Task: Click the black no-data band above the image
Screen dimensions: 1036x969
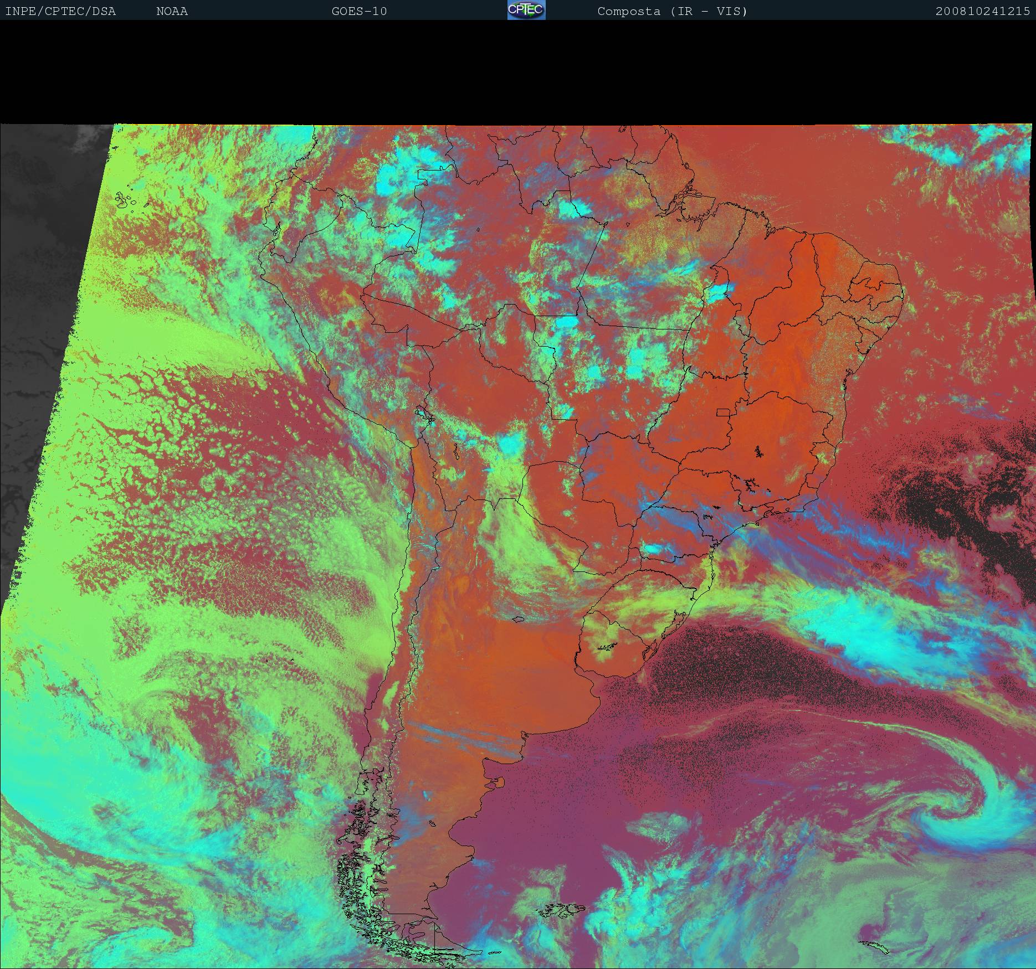Action: (518, 72)
